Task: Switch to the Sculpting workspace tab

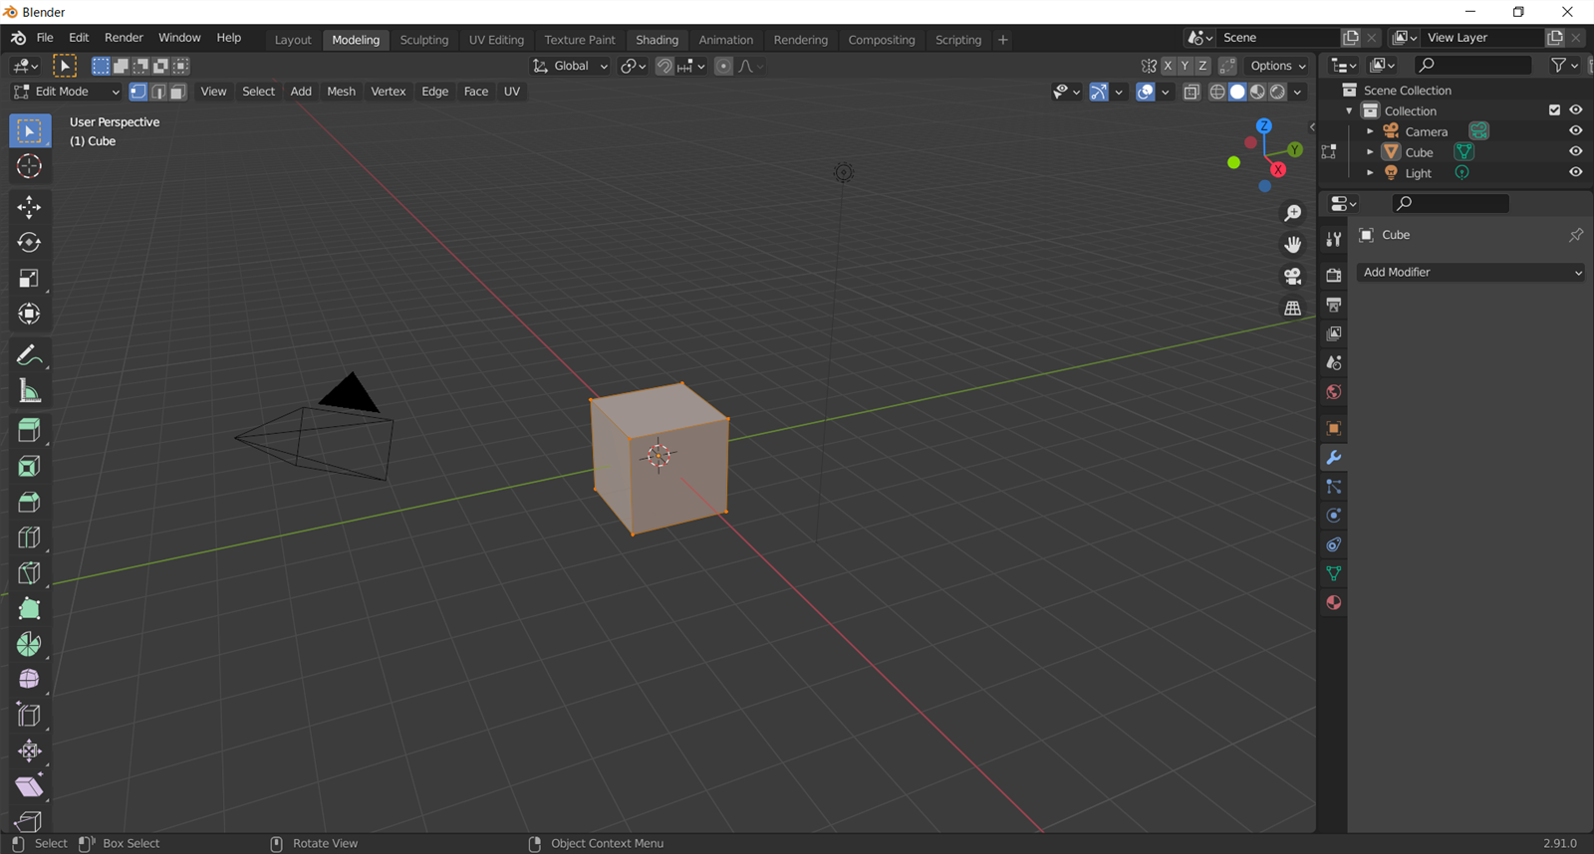Action: pyautogui.click(x=423, y=40)
